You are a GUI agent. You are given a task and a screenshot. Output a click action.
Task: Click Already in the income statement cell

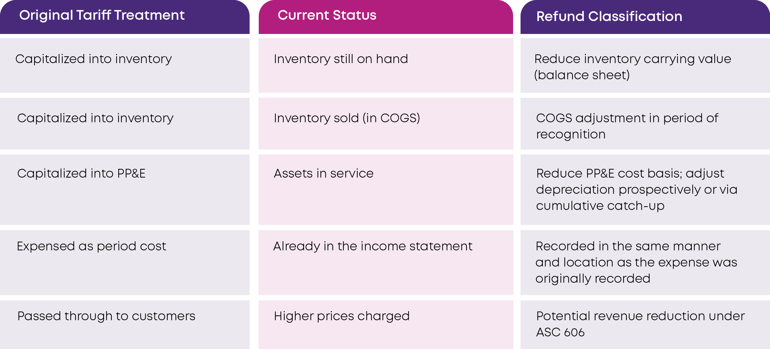point(373,246)
